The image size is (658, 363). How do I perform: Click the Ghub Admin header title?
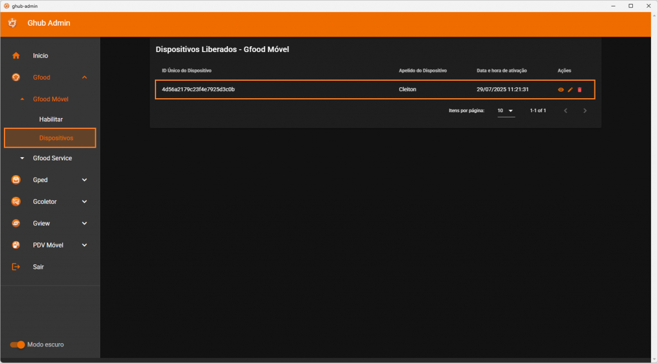pos(49,23)
